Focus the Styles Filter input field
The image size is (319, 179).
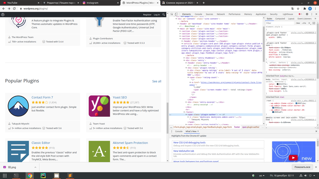pos(280,23)
